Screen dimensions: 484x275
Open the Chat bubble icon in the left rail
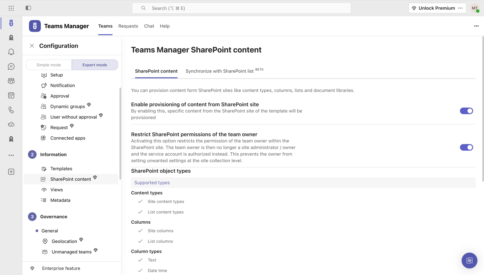[11, 66]
